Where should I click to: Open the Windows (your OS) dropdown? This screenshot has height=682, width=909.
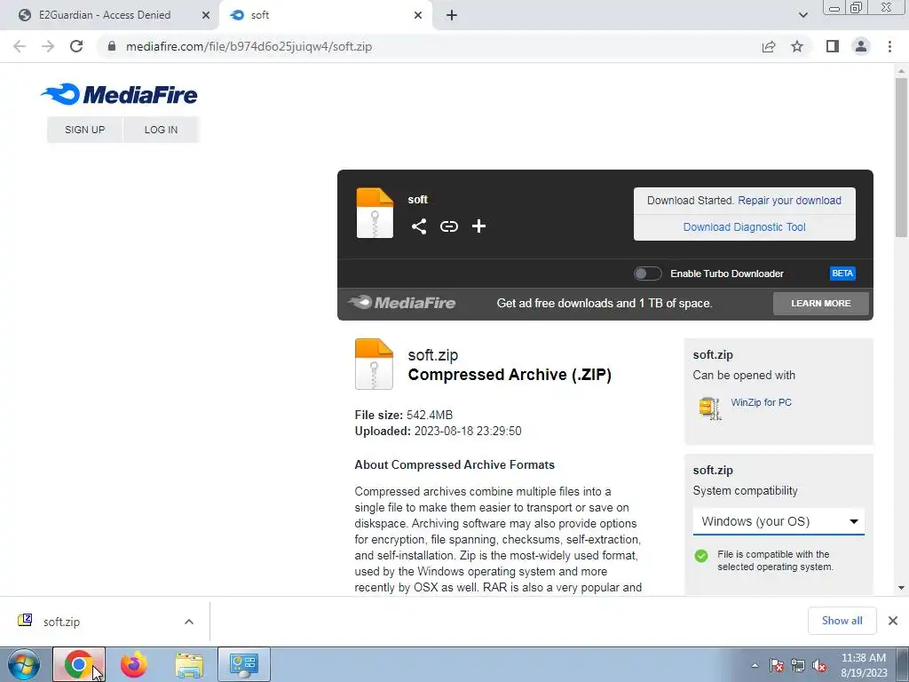[779, 521]
